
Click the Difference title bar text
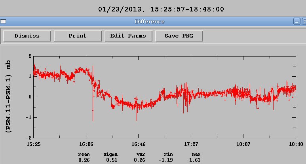[x=150, y=21]
